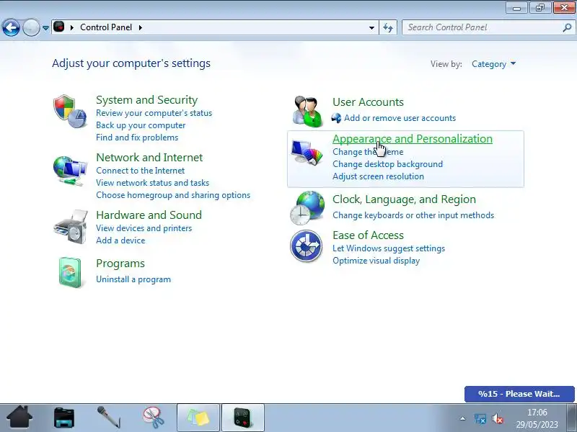The width and height of the screenshot is (577, 432).
Task: Open Appearance and Personalization monitor icon
Action: (x=307, y=152)
